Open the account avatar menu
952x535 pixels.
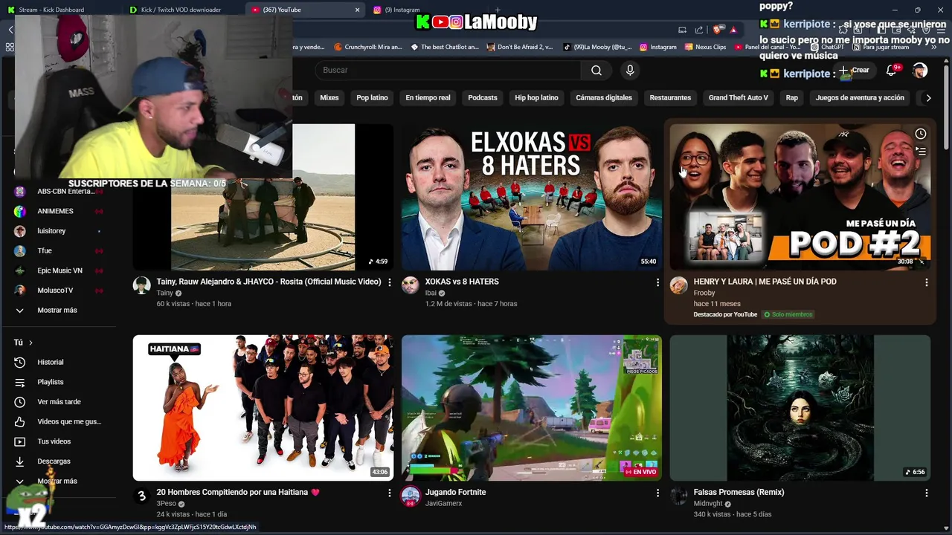pyautogui.click(x=920, y=70)
